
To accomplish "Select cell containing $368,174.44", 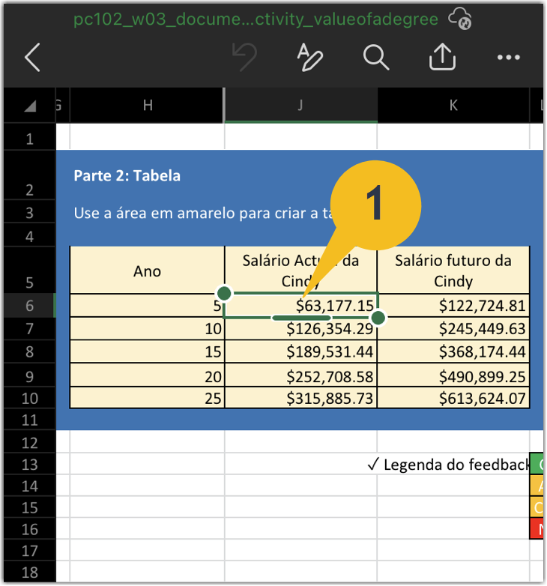I will (x=453, y=351).
